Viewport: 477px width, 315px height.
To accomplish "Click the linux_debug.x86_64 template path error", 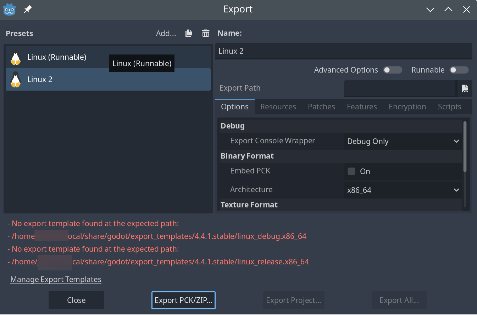I will coord(157,236).
